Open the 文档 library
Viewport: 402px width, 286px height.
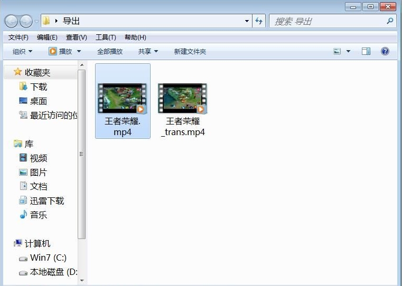[x=39, y=186]
